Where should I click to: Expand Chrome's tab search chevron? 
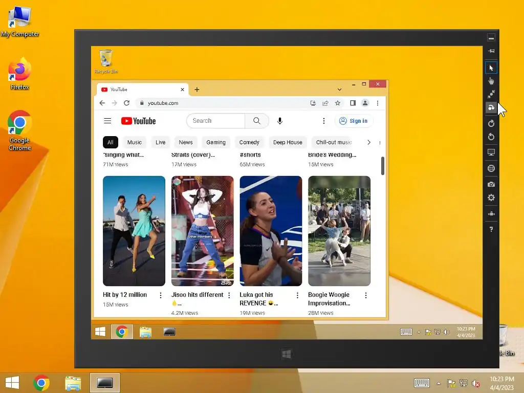[339, 90]
